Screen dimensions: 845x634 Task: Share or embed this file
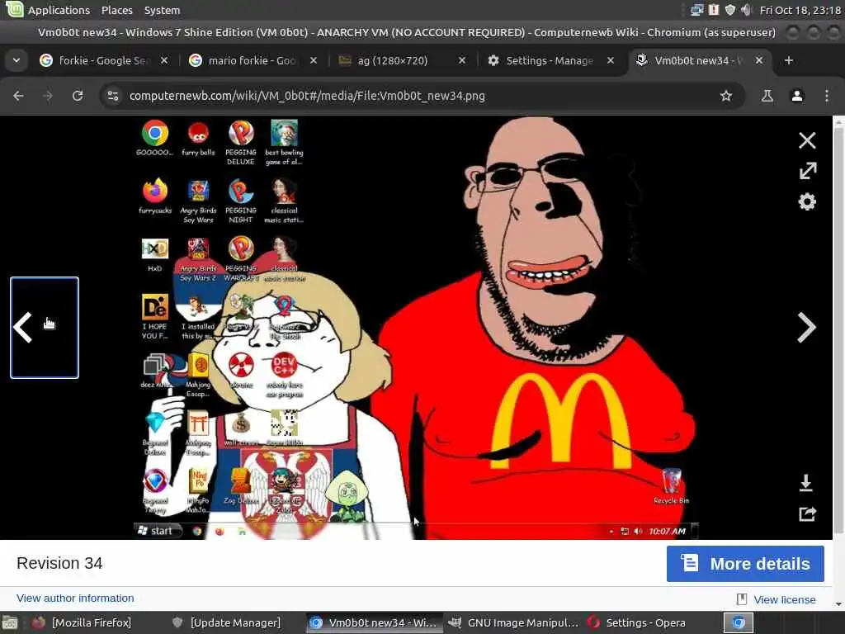pos(807,513)
